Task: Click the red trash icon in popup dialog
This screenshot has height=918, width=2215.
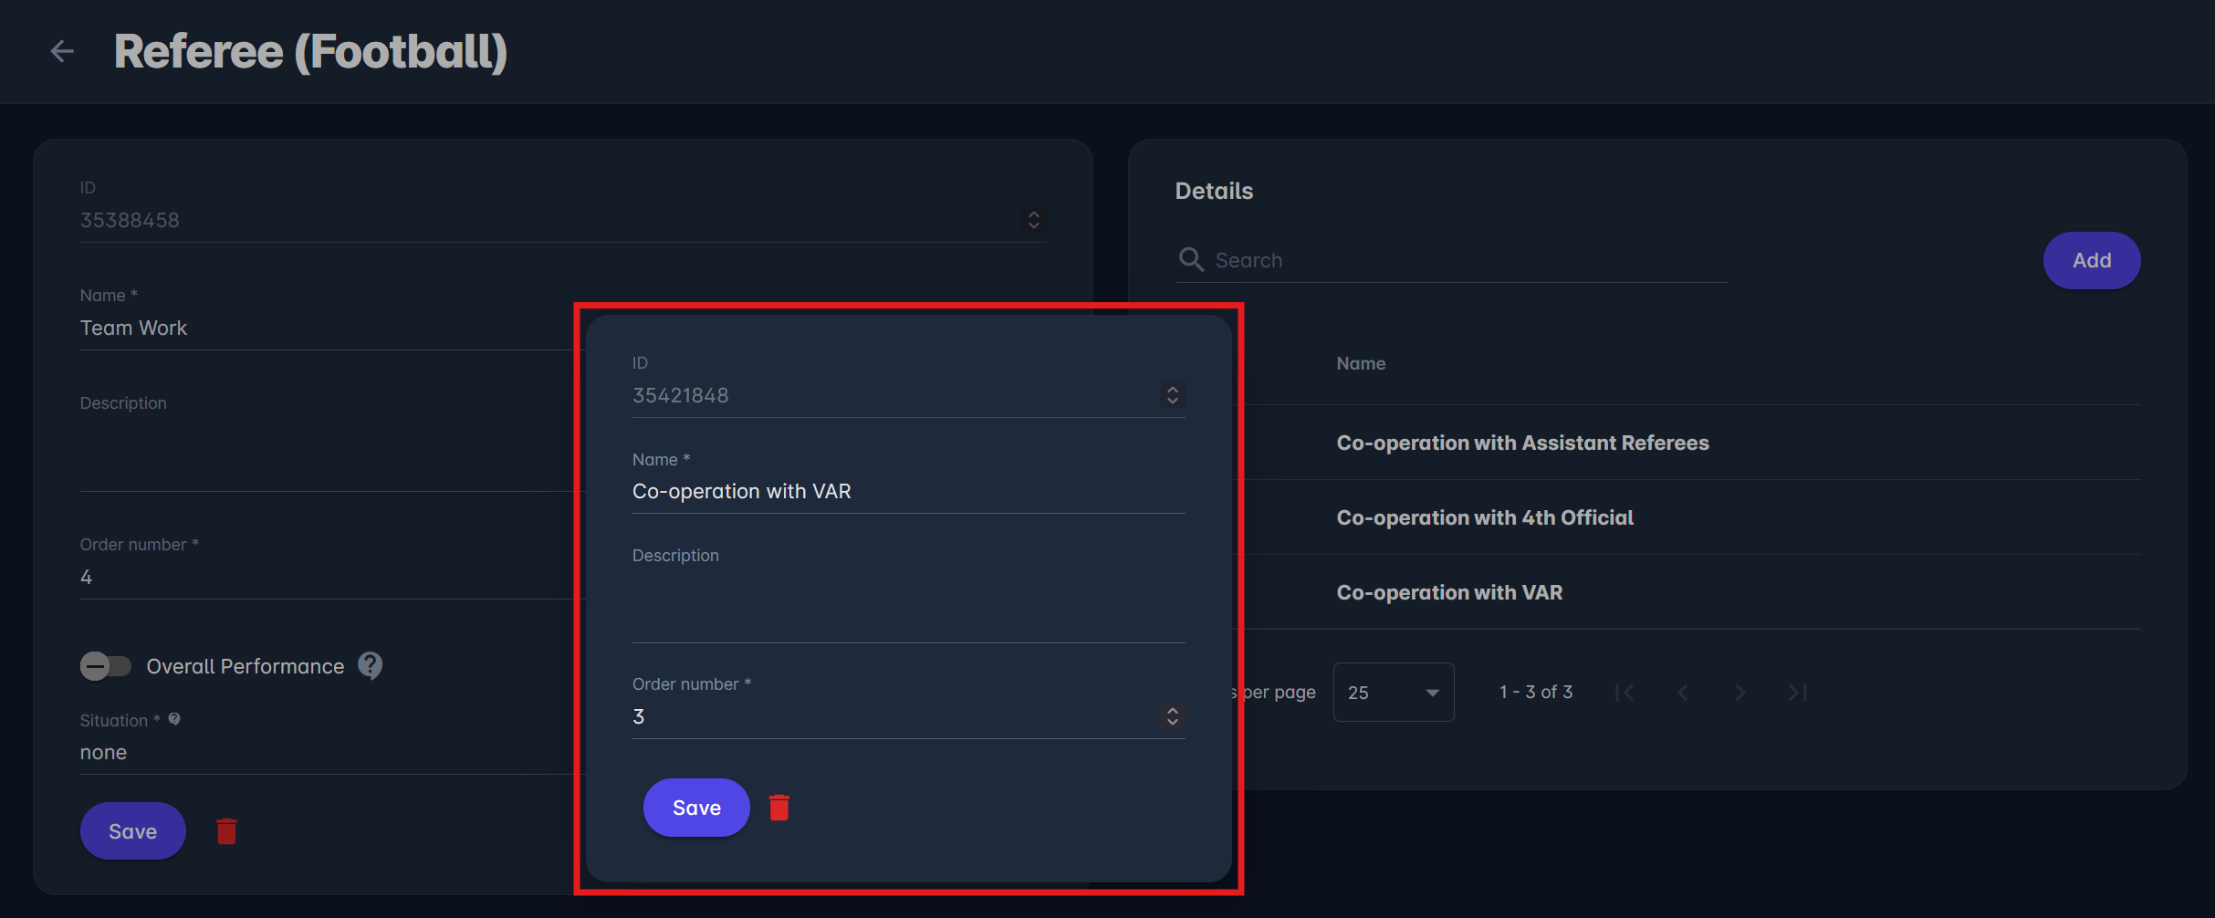Action: [778, 808]
